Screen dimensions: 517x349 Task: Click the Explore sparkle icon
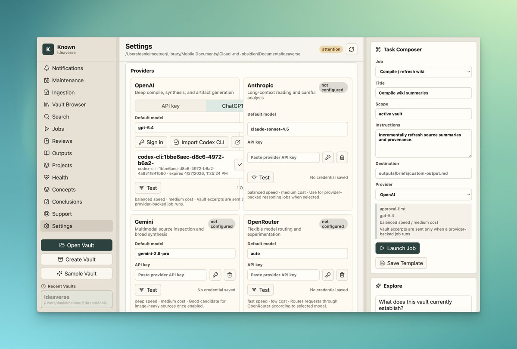point(378,286)
